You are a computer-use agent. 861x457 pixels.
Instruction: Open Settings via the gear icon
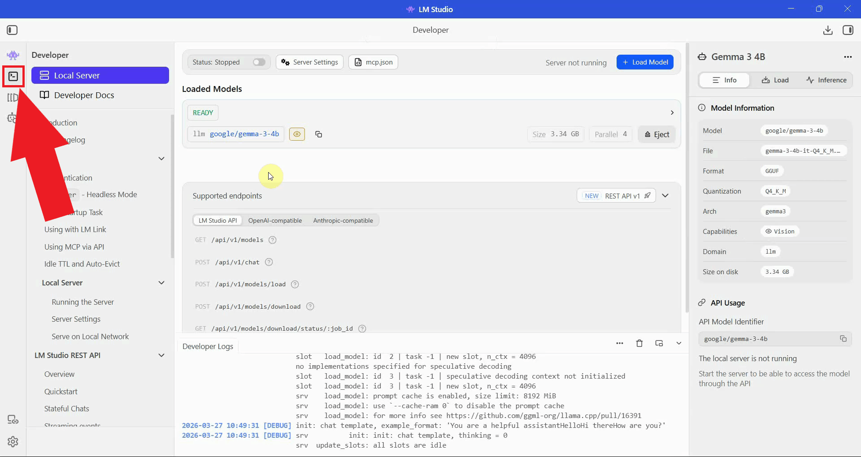13,442
